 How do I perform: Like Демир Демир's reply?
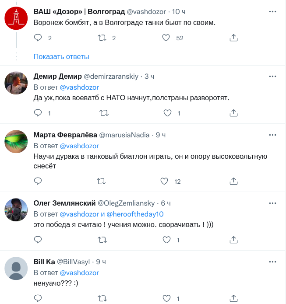167,113
